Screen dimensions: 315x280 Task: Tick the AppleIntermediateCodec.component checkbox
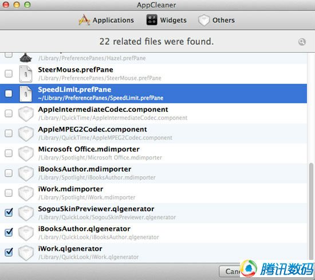pos(9,114)
